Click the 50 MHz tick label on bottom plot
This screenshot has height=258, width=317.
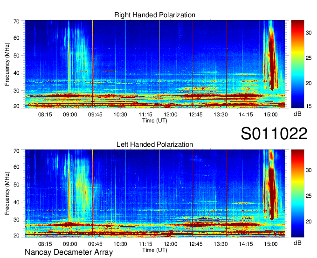click(16, 185)
